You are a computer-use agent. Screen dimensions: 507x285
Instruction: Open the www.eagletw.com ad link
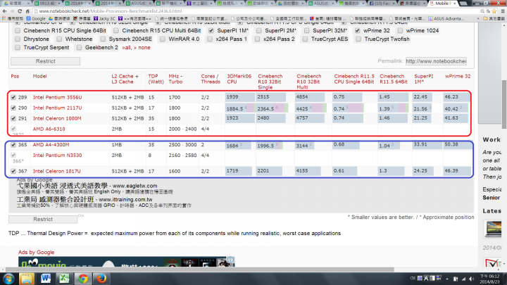[x=134, y=186]
